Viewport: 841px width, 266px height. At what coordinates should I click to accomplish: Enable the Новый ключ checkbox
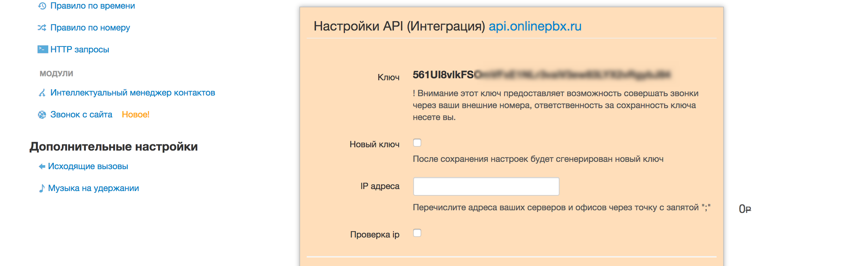tap(417, 143)
